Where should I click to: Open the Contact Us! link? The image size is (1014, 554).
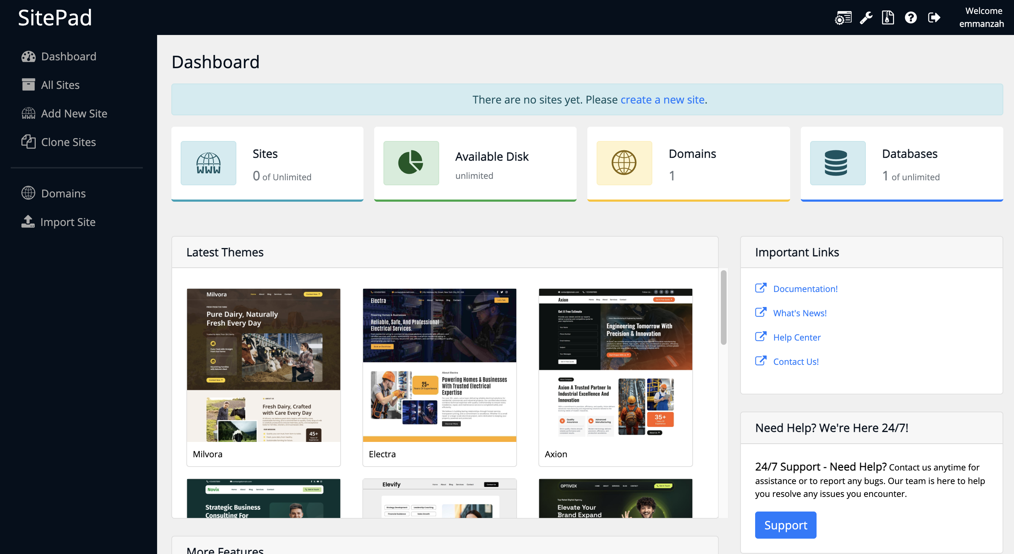(795, 362)
